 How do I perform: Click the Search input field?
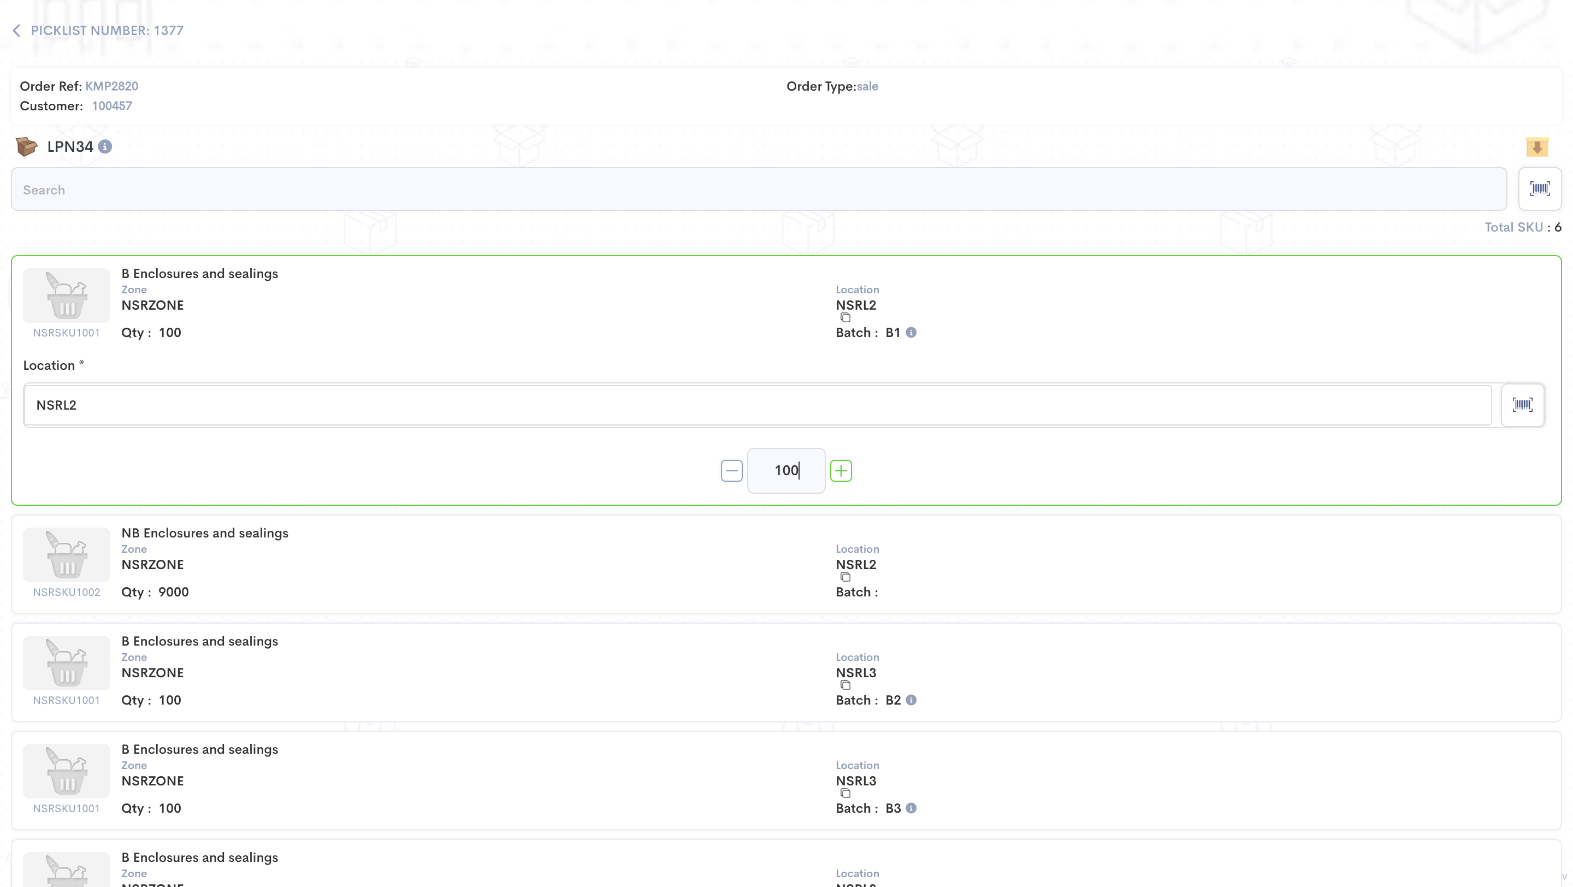[x=759, y=190]
